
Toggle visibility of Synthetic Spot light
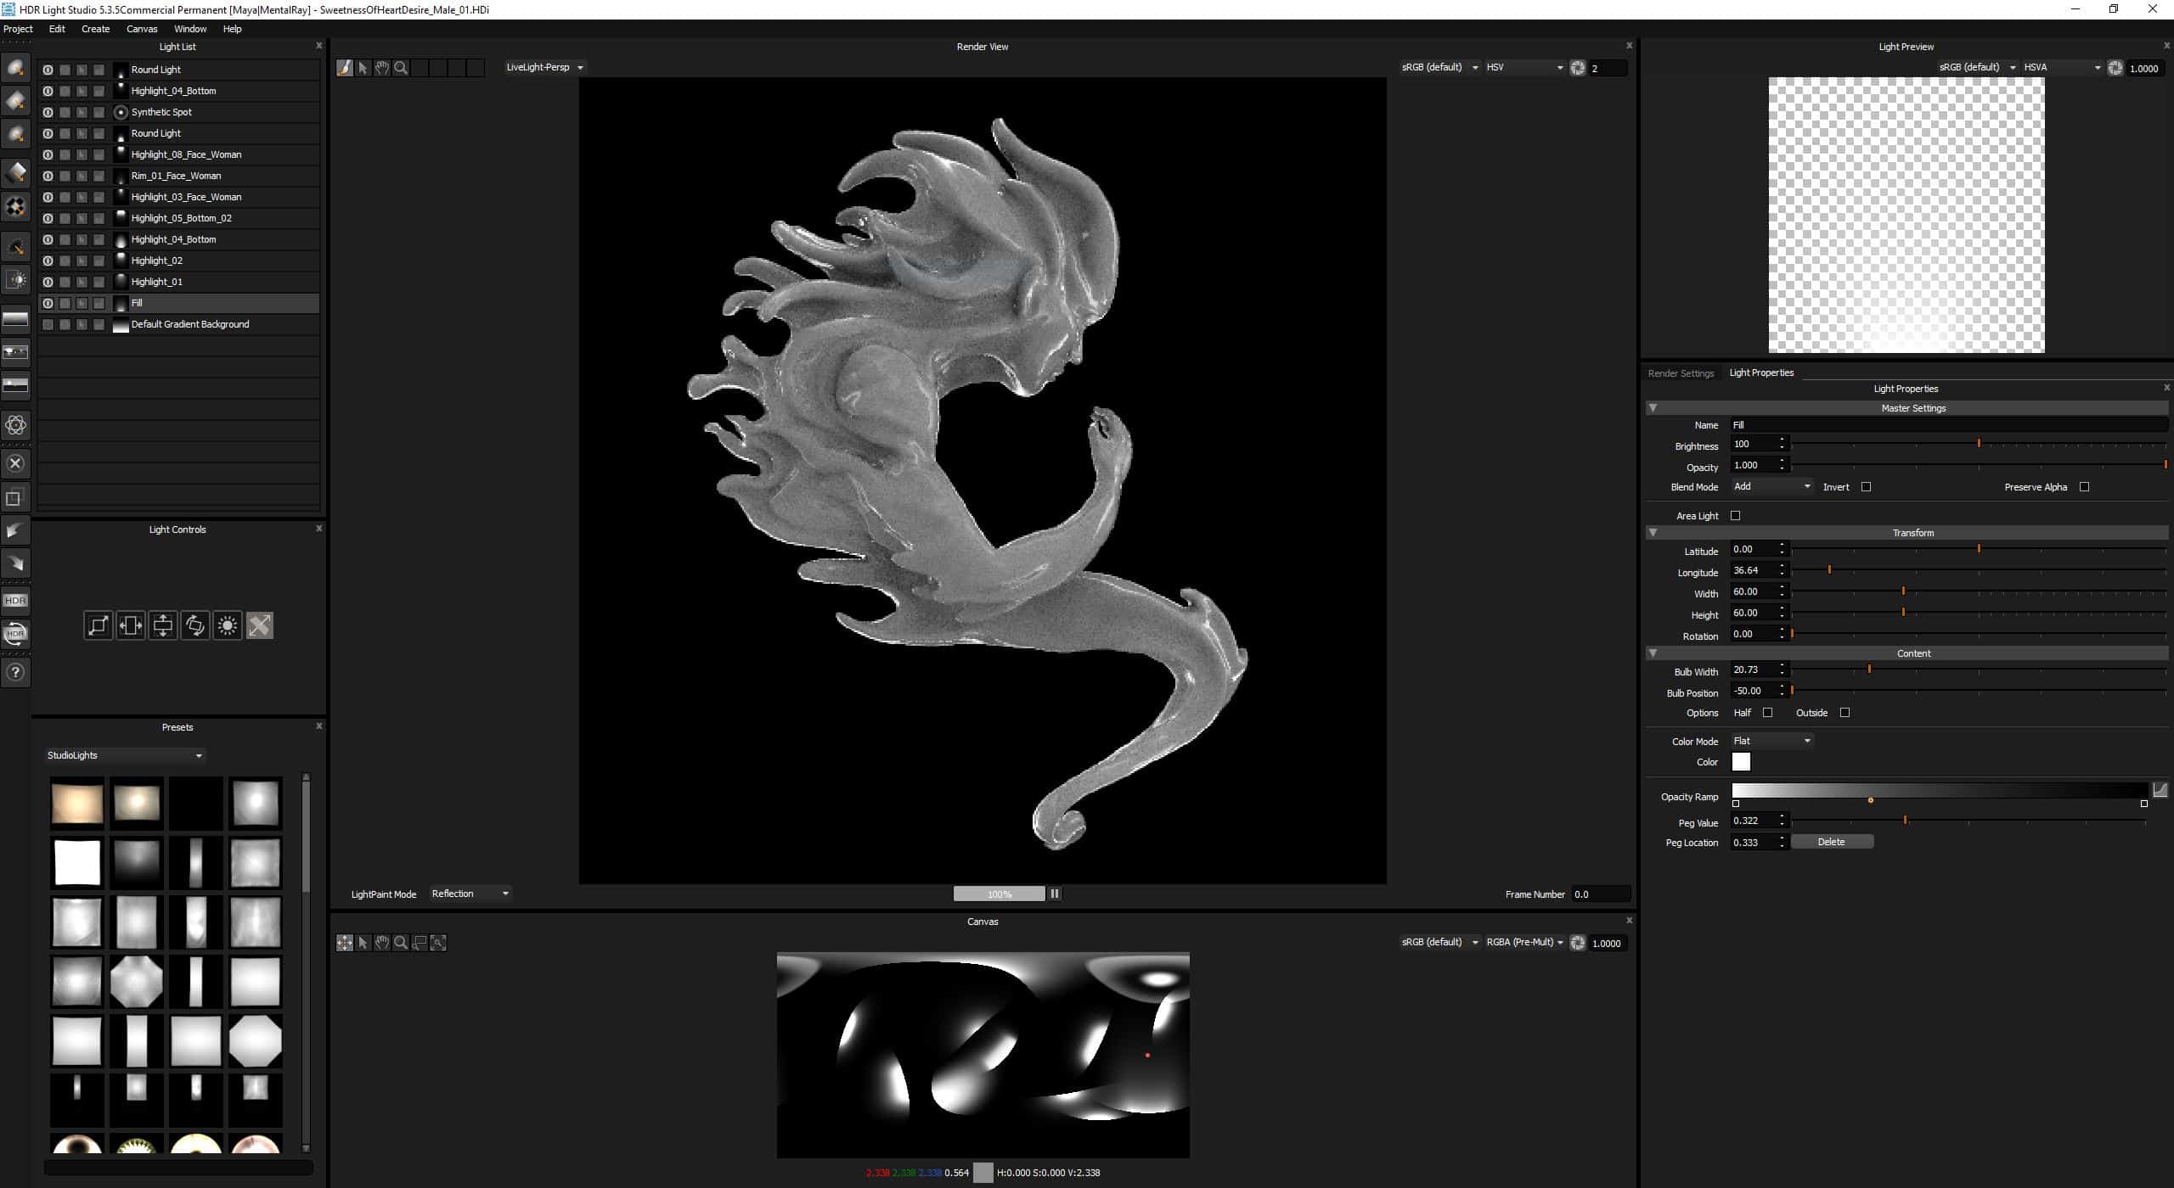pos(48,112)
